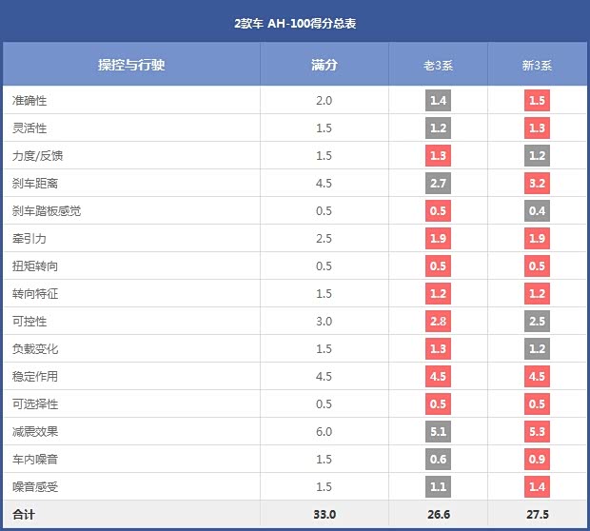Click the 满分 column header
The image size is (590, 531).
pyautogui.click(x=324, y=66)
